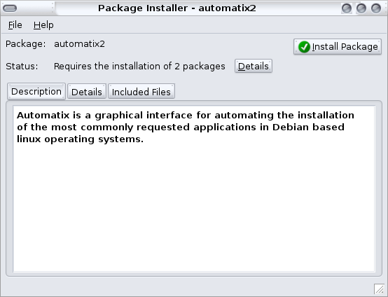Click the green checkmark icon on Install Package
This screenshot has width=388, height=297.
tap(304, 47)
